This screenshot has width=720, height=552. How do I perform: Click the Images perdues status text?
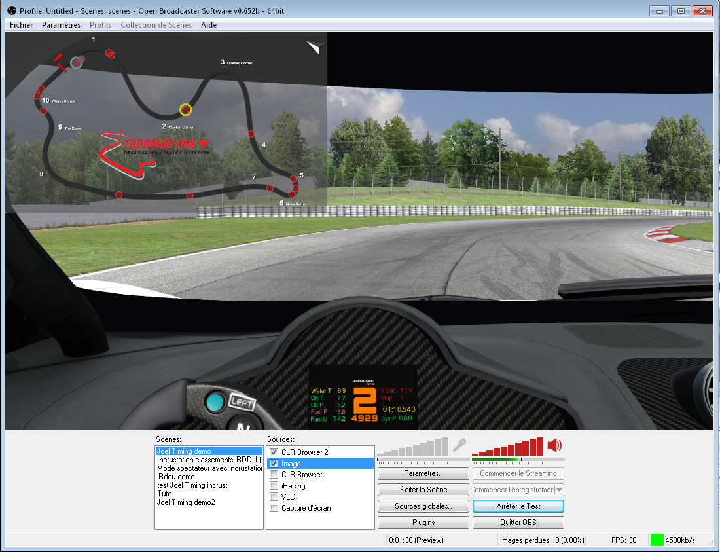point(542,540)
